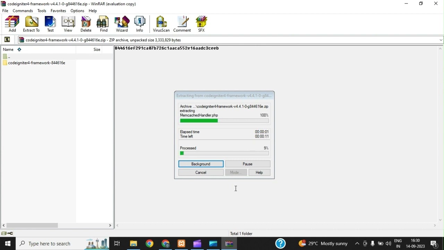
Task: Open Google Chrome from taskbar
Action: pos(150,244)
